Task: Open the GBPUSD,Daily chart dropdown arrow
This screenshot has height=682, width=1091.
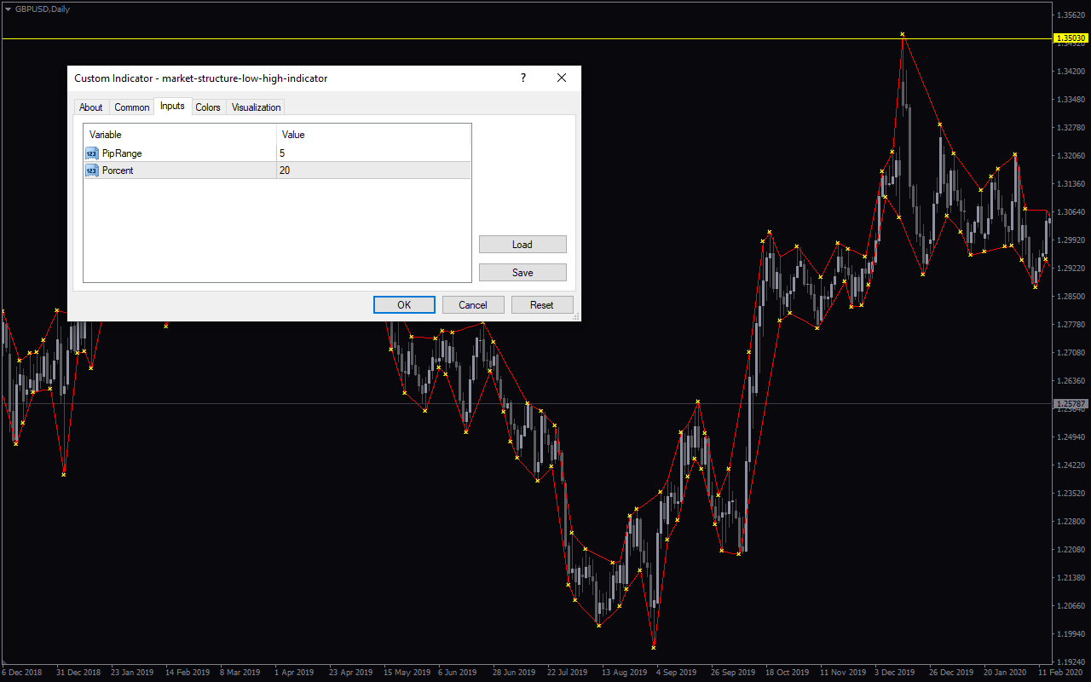Action: [x=8, y=9]
